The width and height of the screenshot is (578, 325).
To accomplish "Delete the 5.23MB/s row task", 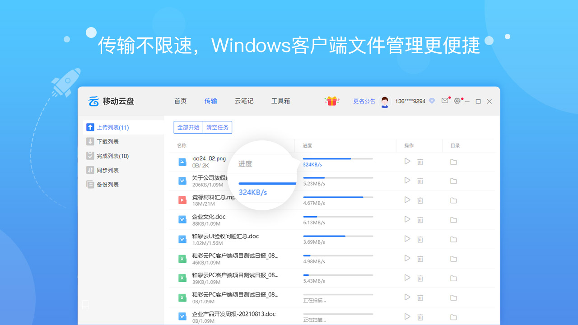I will point(420,181).
